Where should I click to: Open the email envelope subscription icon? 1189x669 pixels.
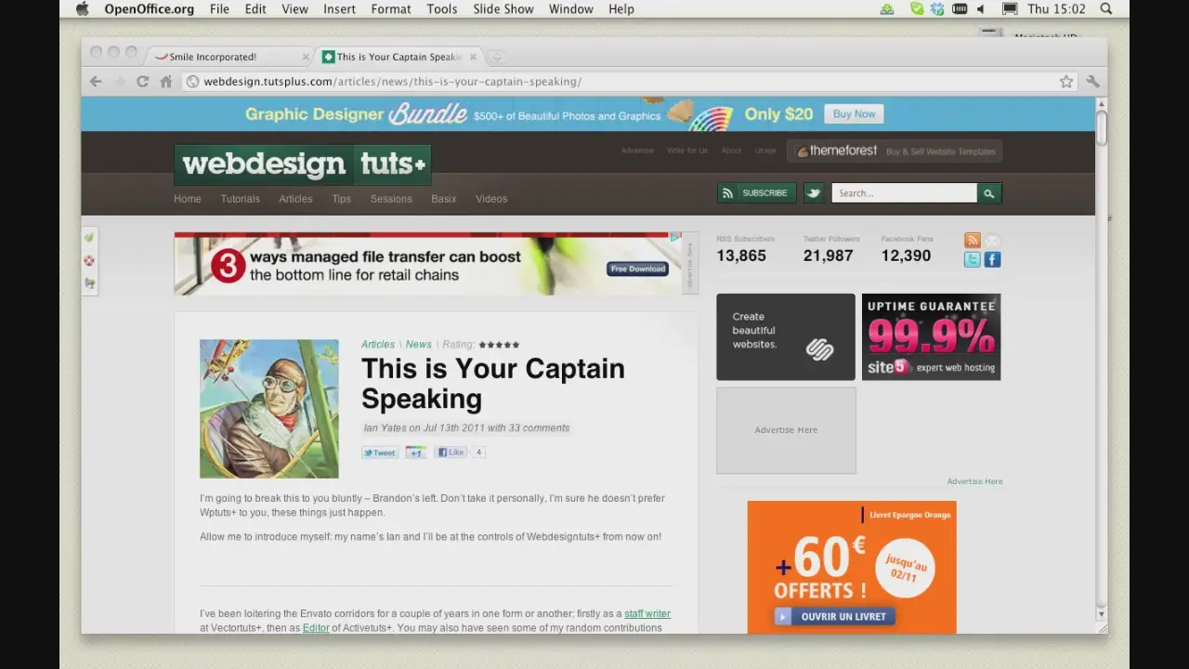click(x=992, y=241)
